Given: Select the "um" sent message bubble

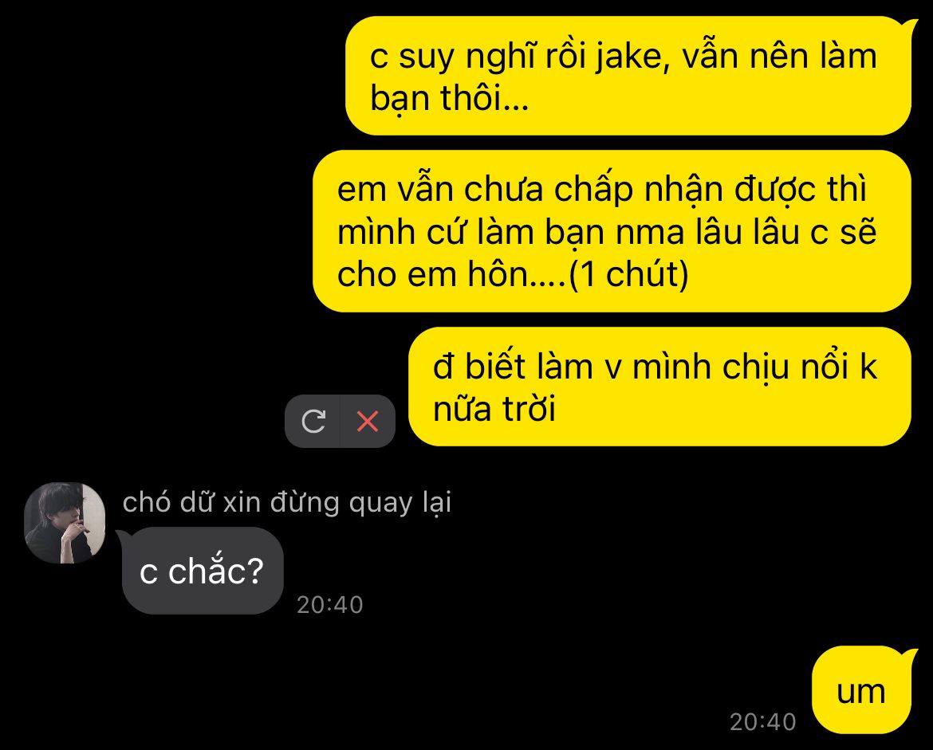Looking at the screenshot, I should 861,690.
